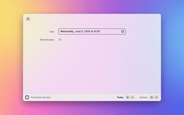Screen dimensions: 184x115
Task: Select the hour '10' in date field
Action: pyautogui.click(x=95, y=32)
